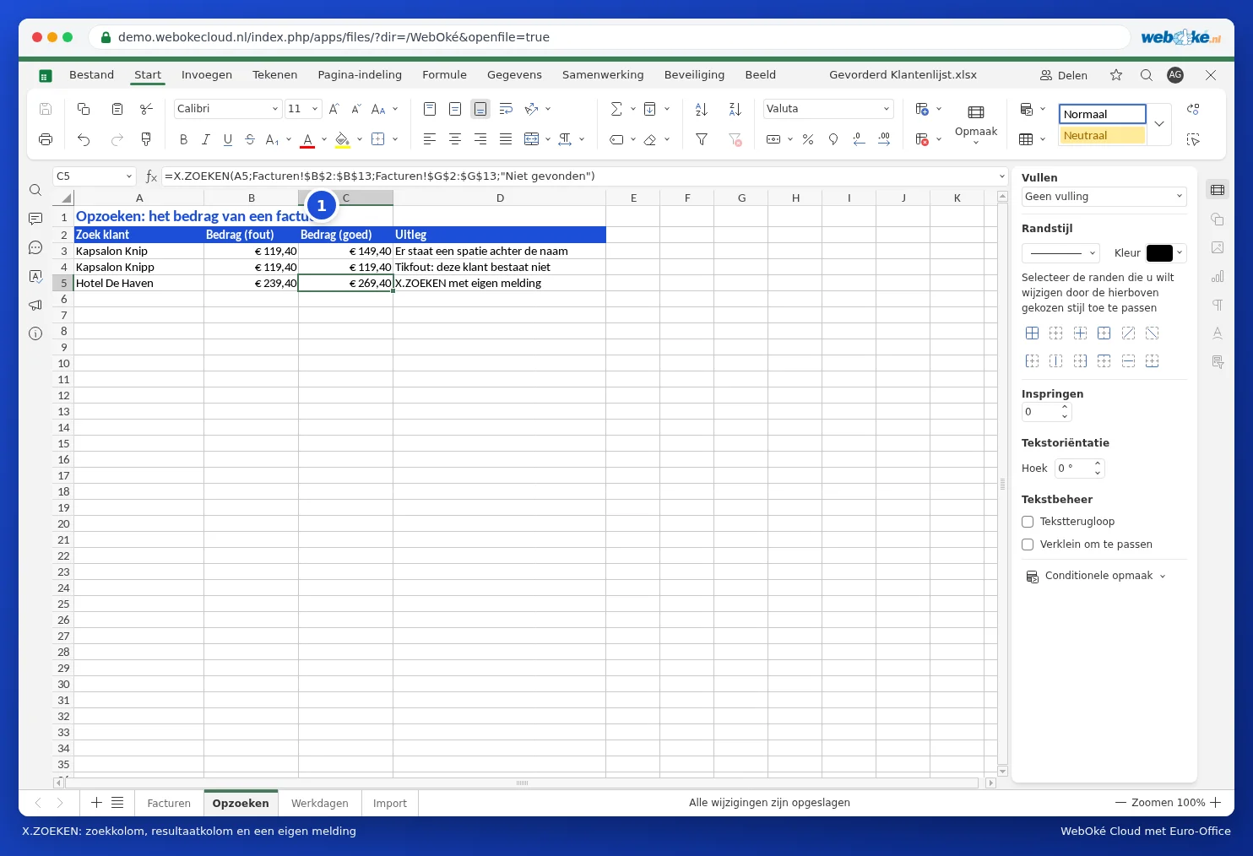Open the Invoegen ribbon tab
This screenshot has width=1253, height=856.
click(x=207, y=75)
